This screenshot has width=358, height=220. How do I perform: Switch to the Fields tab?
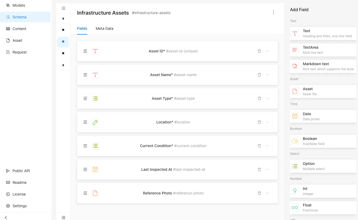(82, 28)
